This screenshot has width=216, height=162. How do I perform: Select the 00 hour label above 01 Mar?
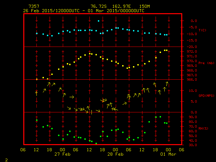168,150
